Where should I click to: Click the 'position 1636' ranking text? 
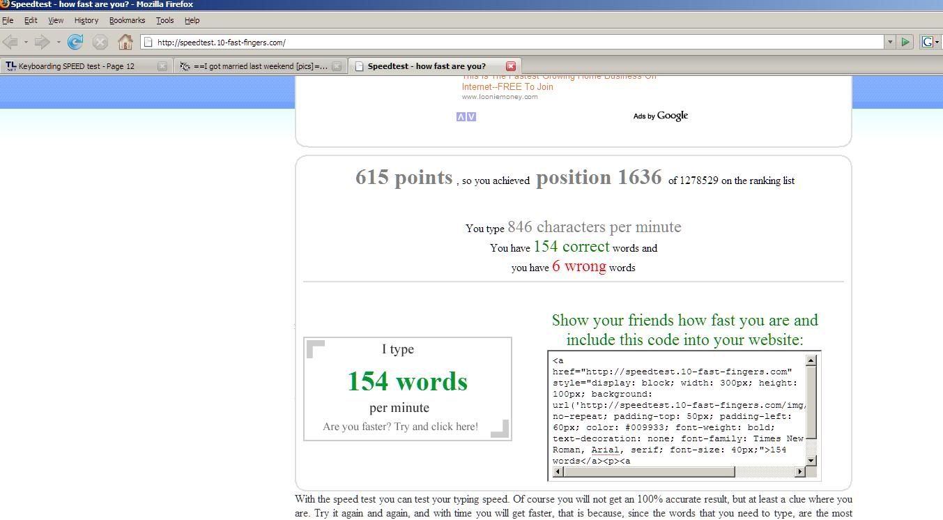[599, 177]
